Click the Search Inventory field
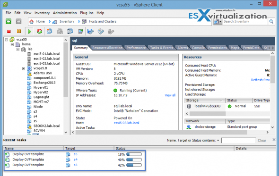Image resolution: width=279 pixels, height=176 pixels. coord(245,22)
